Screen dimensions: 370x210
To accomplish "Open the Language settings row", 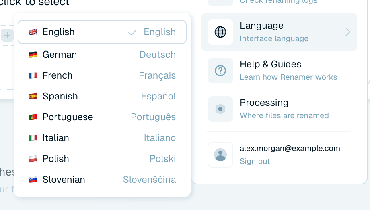I will (x=279, y=32).
